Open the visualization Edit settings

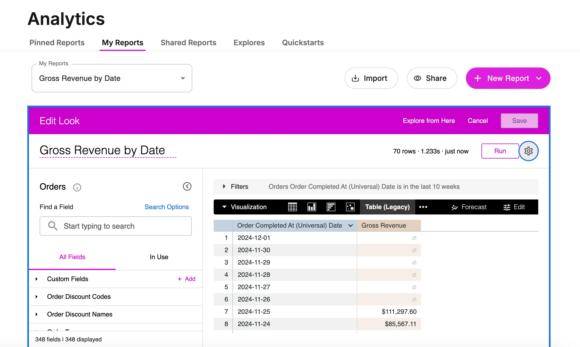pyautogui.click(x=514, y=207)
